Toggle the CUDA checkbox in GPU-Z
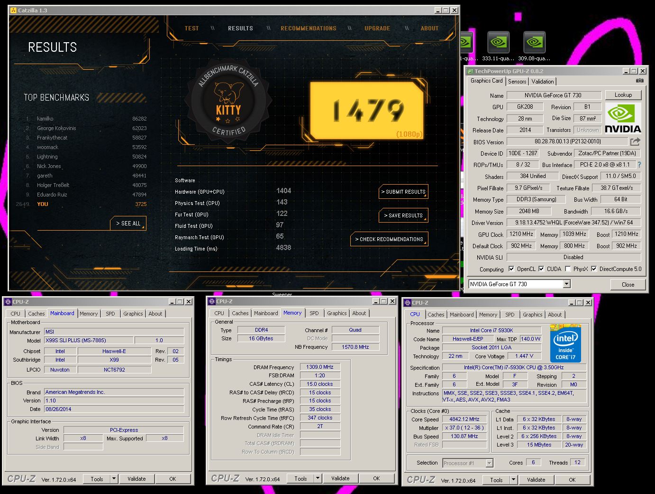This screenshot has width=655, height=494. click(x=541, y=269)
